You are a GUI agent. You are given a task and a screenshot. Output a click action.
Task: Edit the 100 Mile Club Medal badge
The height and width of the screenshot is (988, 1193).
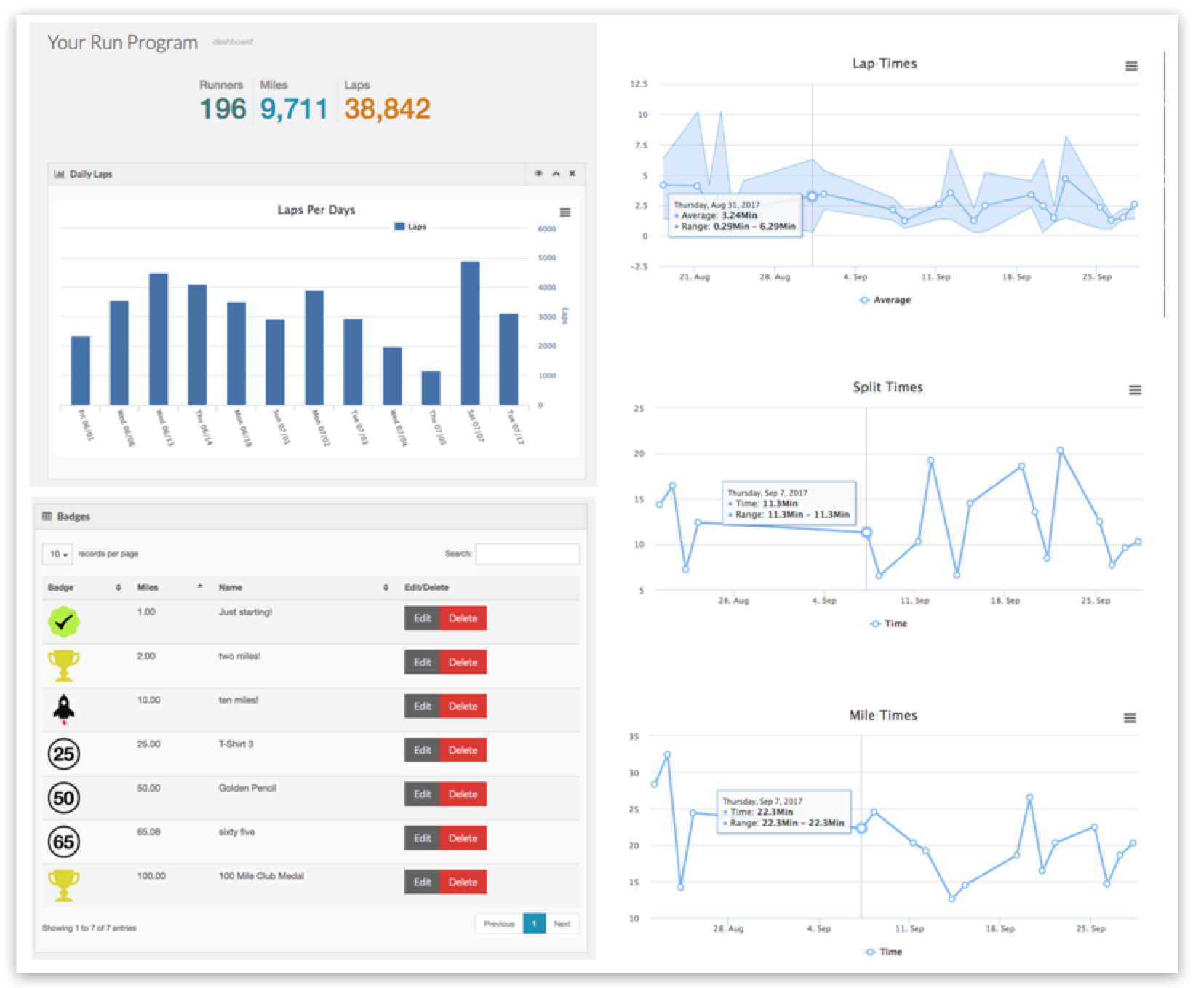click(422, 883)
